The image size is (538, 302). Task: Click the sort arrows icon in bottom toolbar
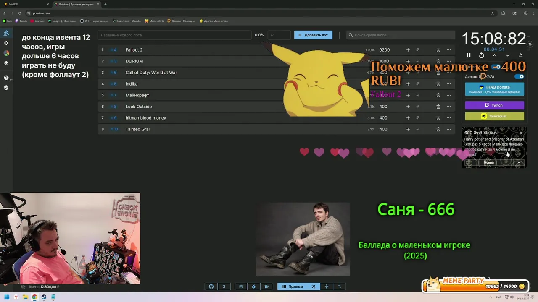point(340,286)
